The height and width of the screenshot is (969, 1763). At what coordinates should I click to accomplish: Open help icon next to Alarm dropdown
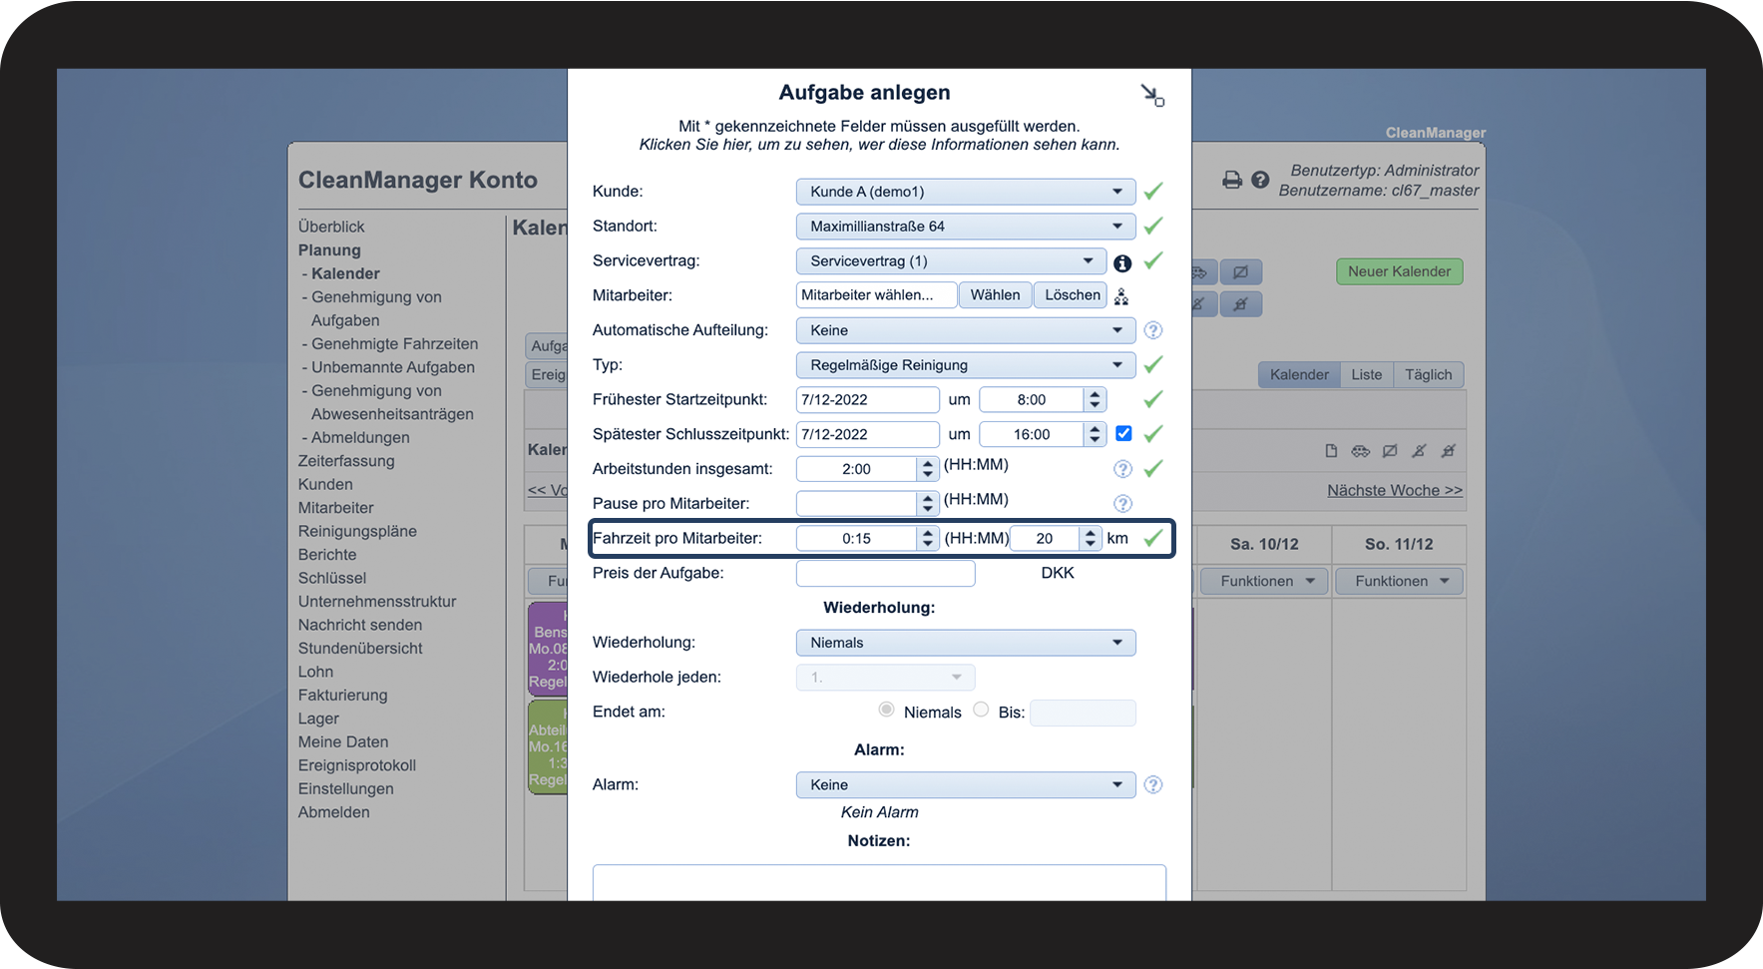[x=1152, y=785]
